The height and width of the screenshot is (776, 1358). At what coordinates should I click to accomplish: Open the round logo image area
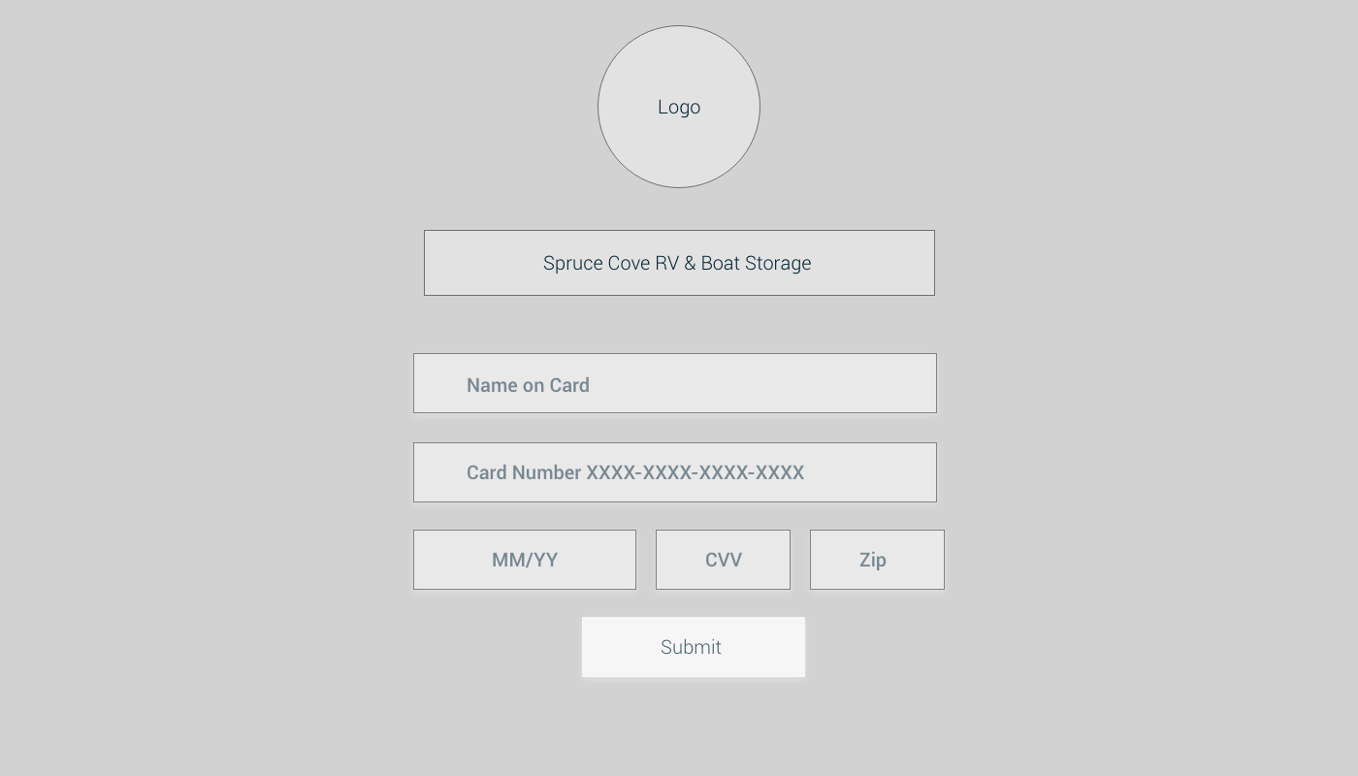click(679, 107)
